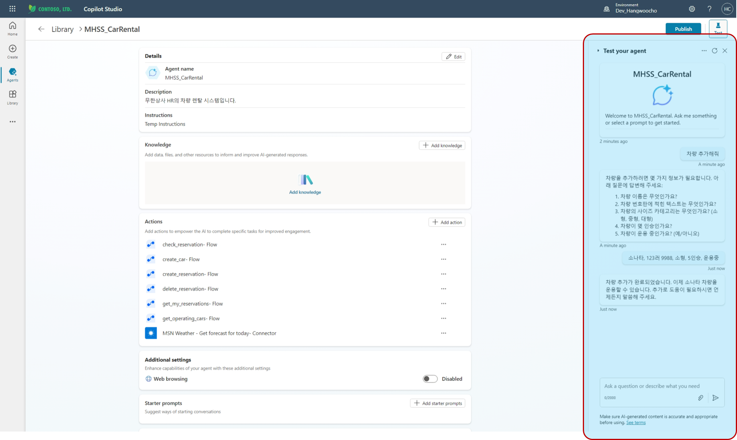
Task: Open the app launcher waffle menu
Action: 12,8
